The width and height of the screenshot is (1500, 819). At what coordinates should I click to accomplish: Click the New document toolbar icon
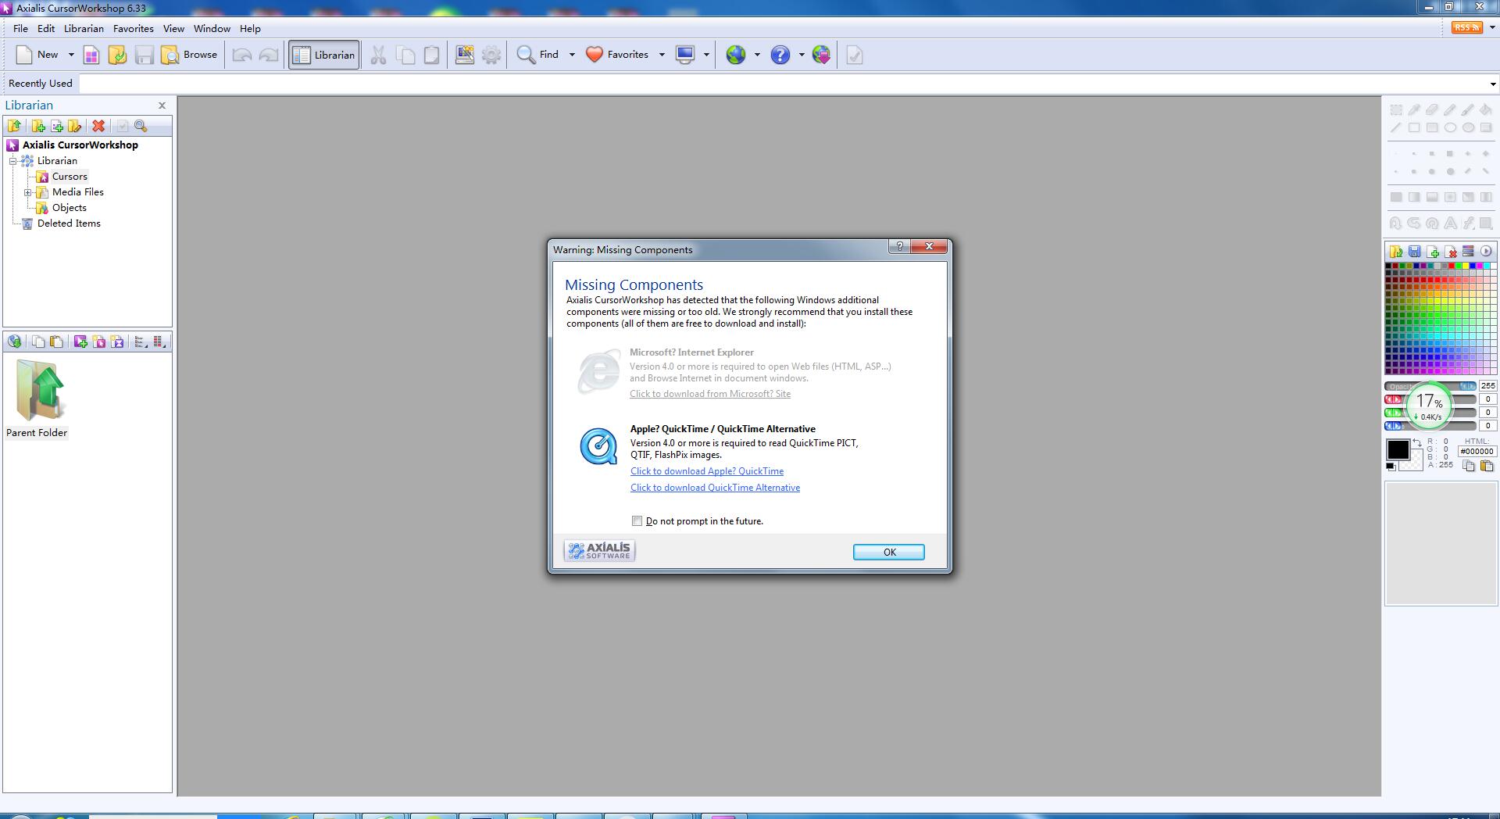coord(24,55)
